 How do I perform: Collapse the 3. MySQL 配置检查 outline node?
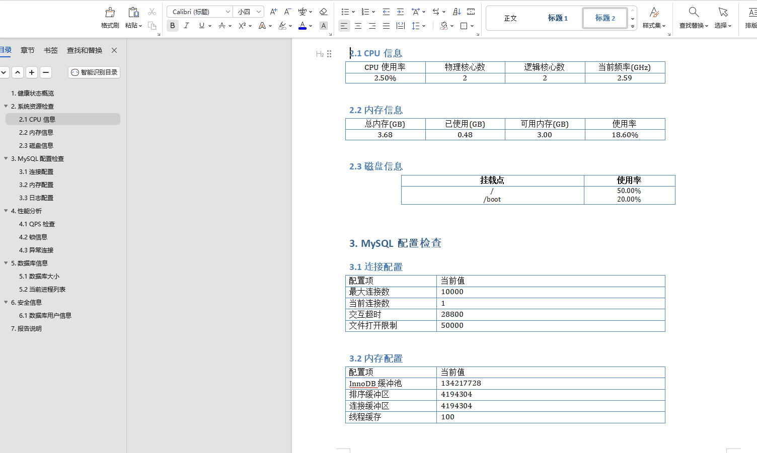(6, 158)
